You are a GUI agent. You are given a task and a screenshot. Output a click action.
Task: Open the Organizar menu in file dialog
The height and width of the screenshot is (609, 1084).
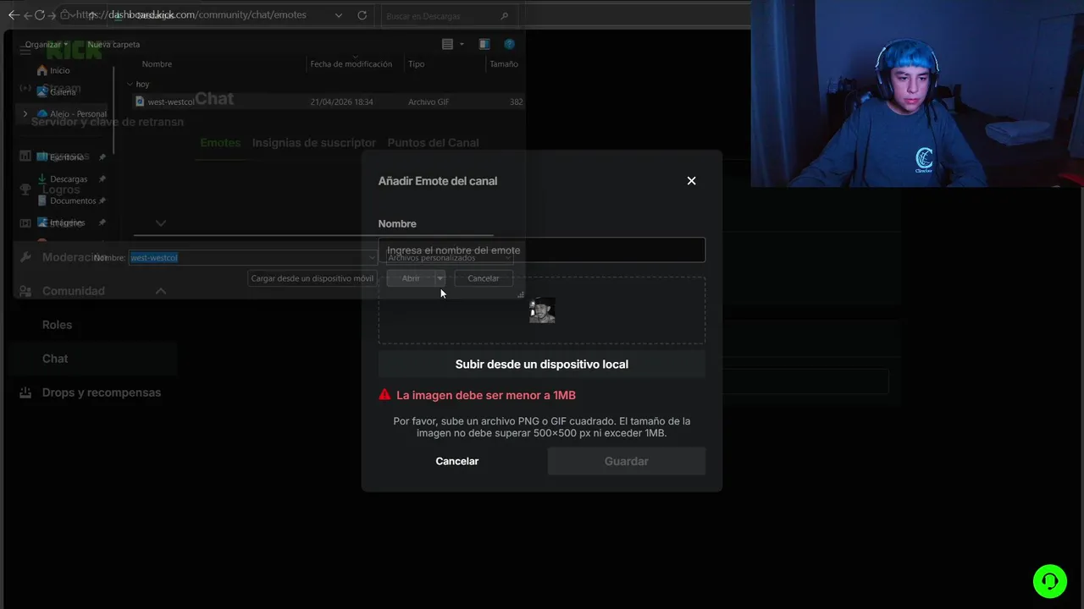[x=47, y=44]
